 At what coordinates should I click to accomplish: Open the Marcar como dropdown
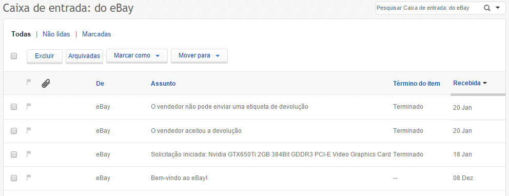click(x=136, y=55)
